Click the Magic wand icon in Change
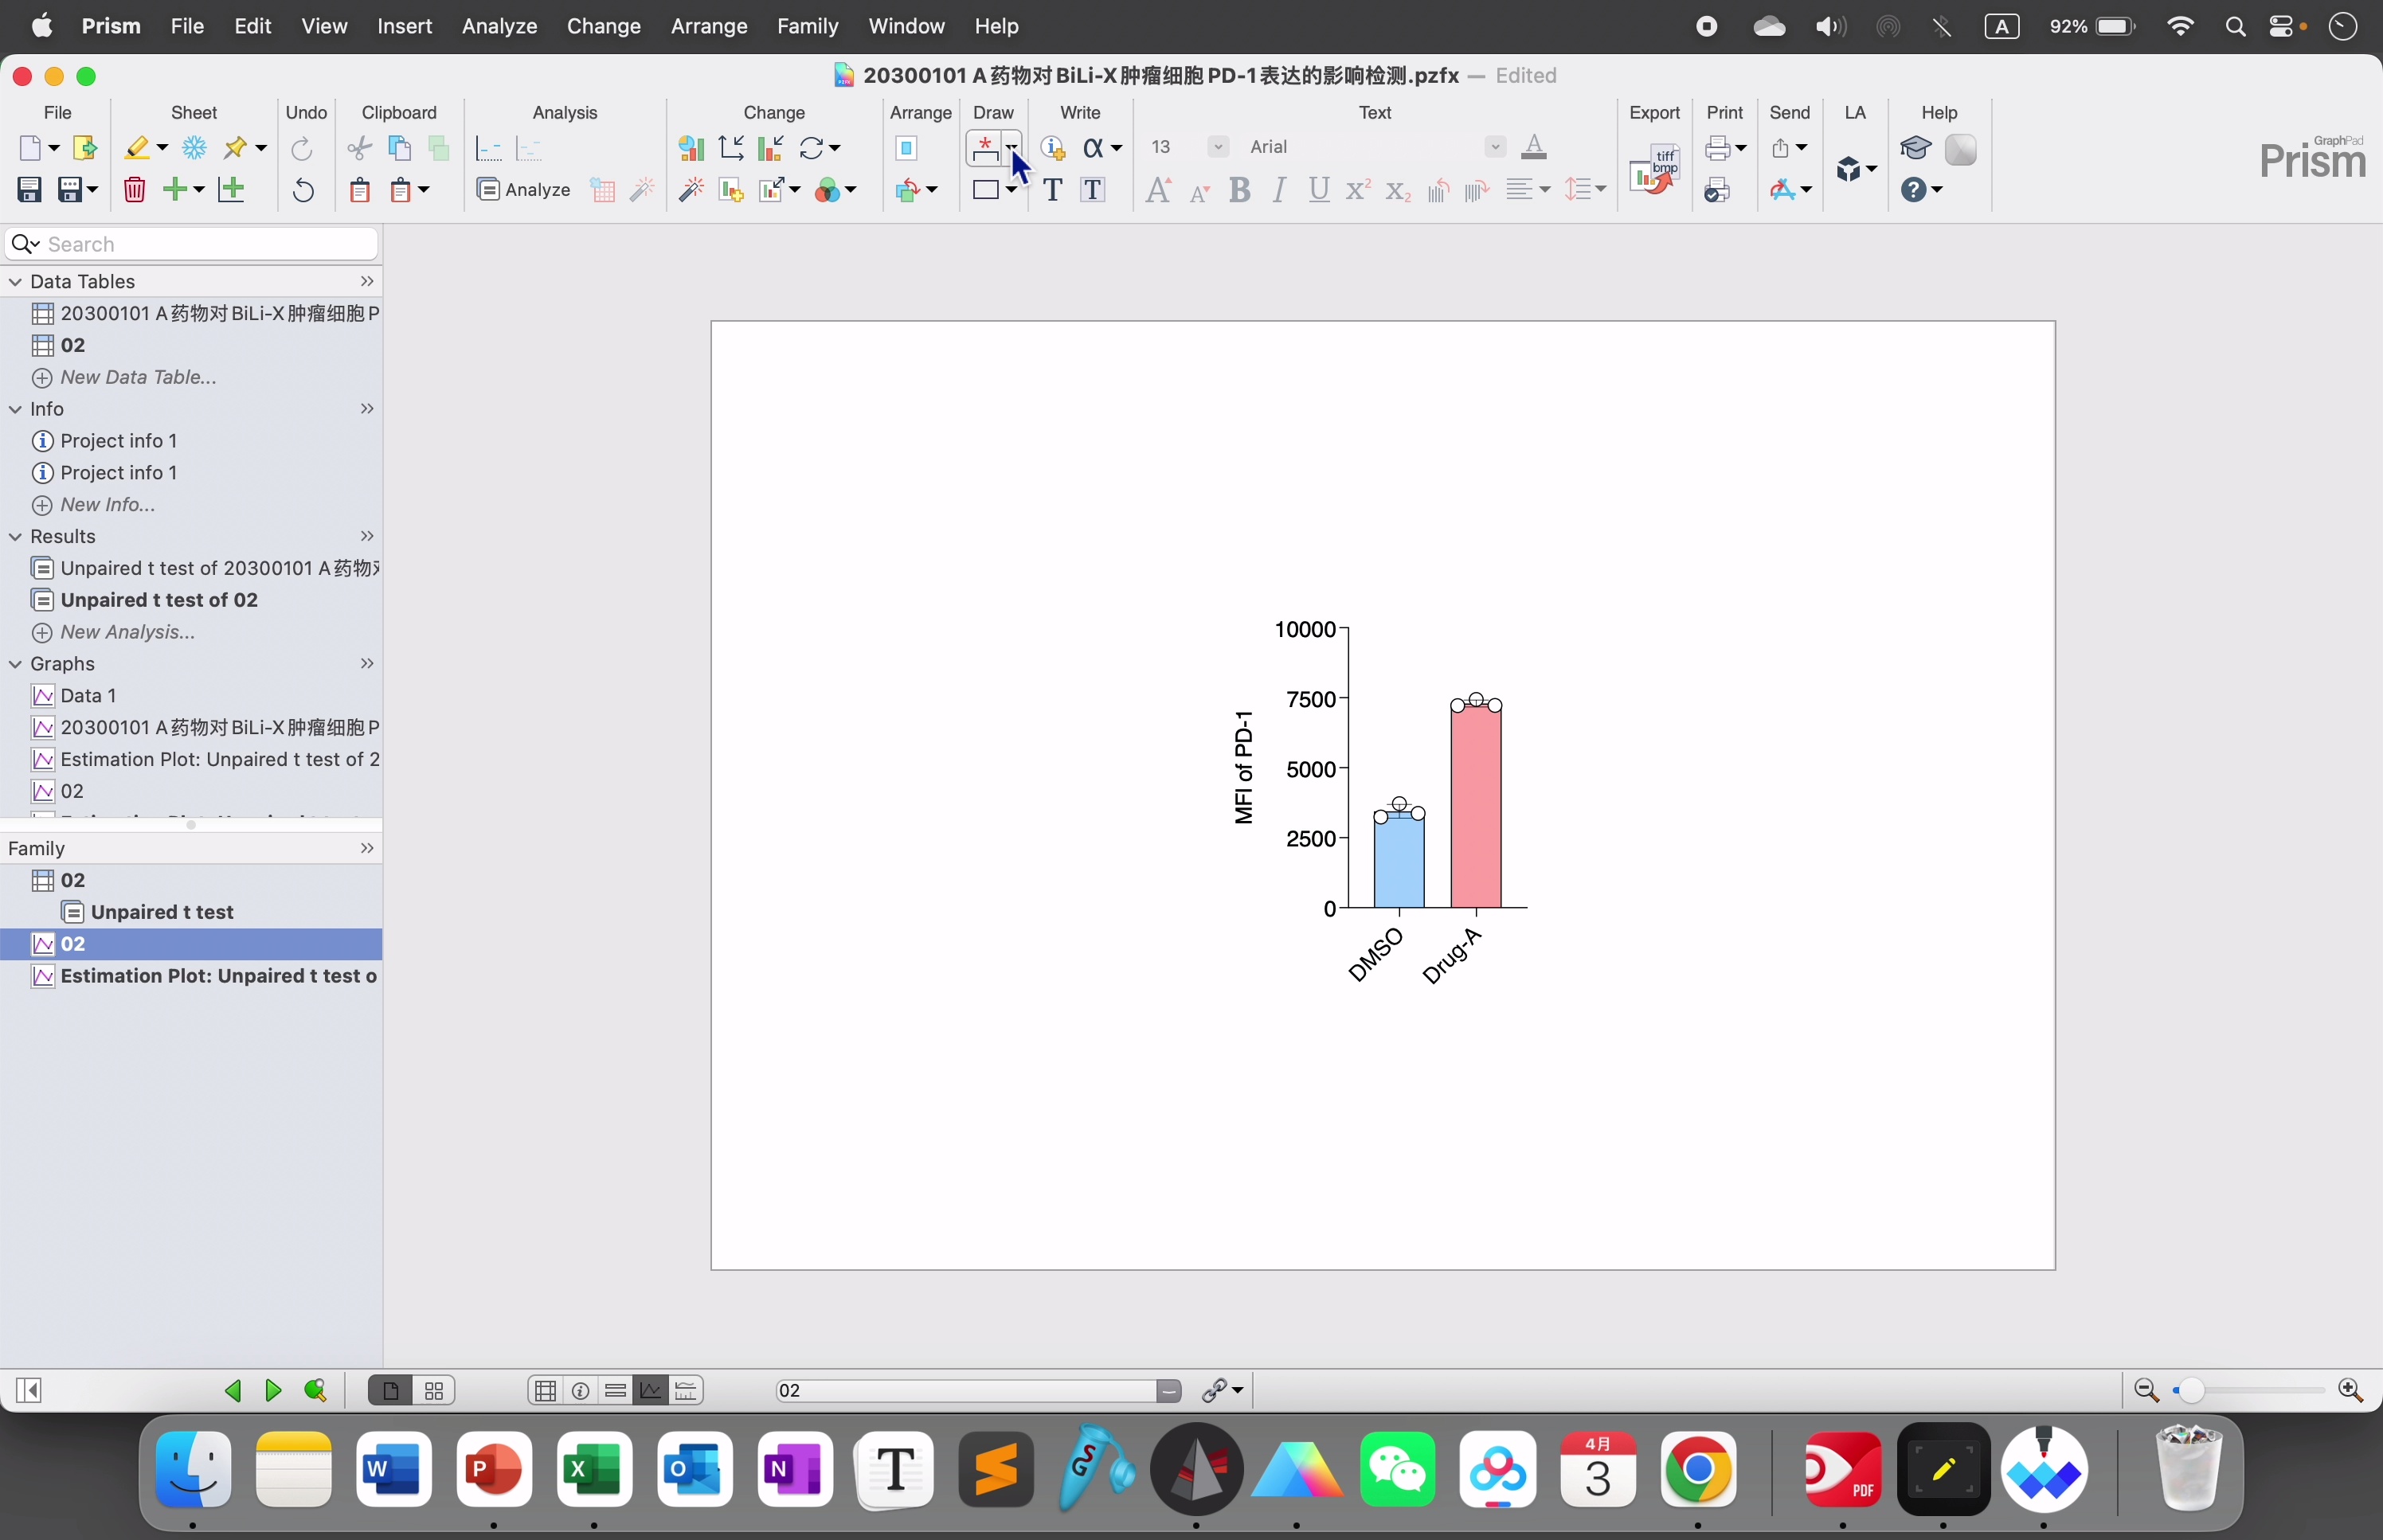 click(x=691, y=190)
